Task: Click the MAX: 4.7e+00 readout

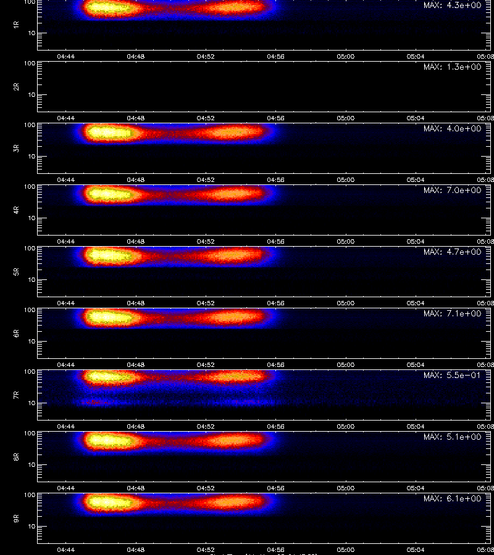Action: (x=452, y=252)
